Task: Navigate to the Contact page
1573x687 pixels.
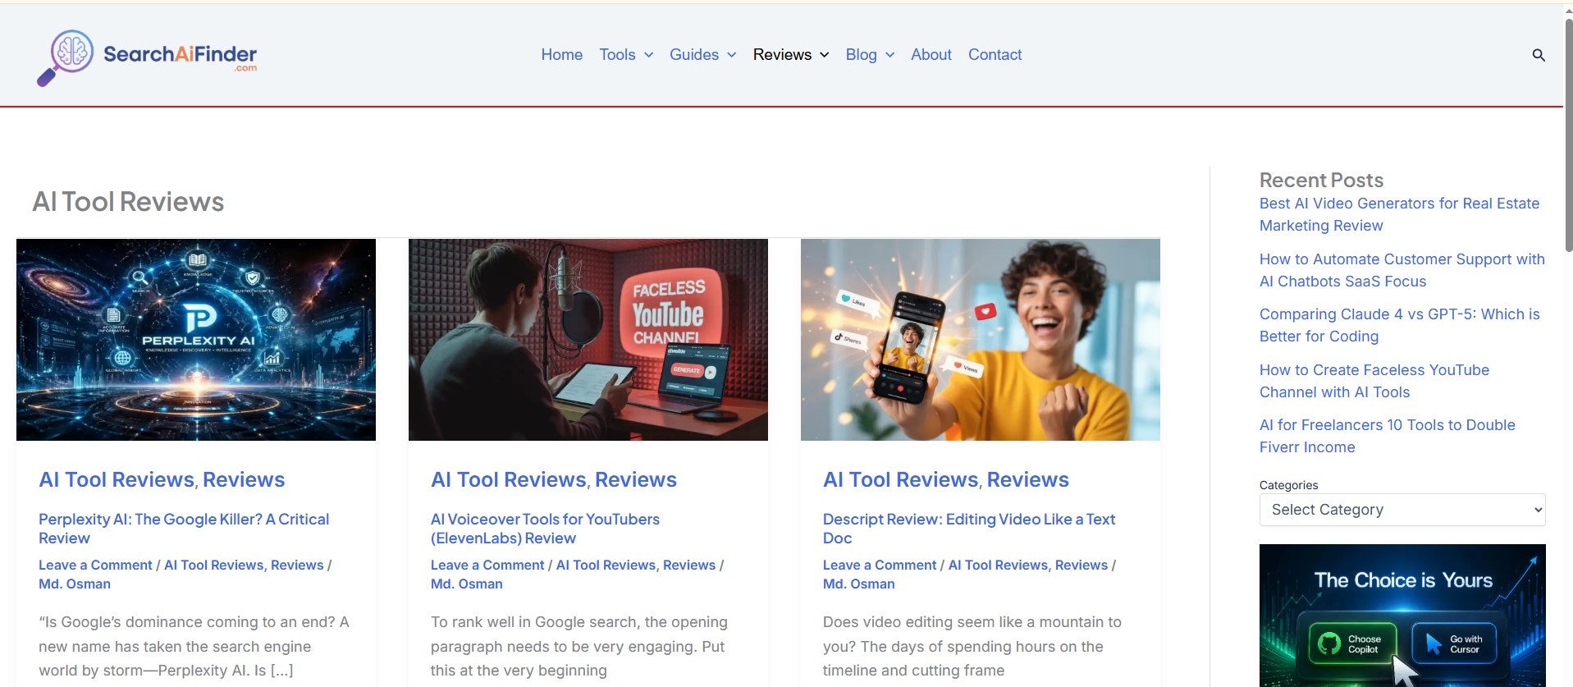Action: pos(995,55)
